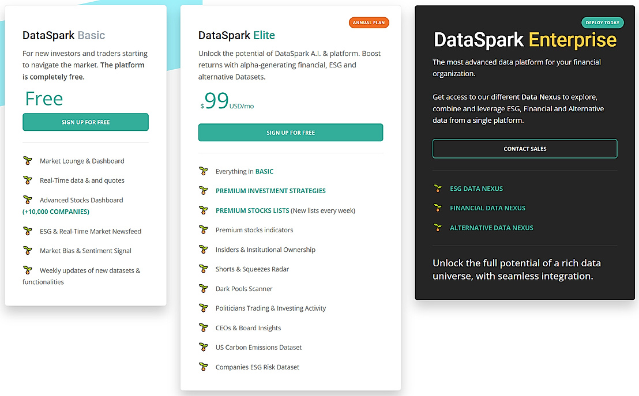
Task: Click the sprout icon by ESG & Real-Time Market Newsfeed
Action: click(28, 231)
